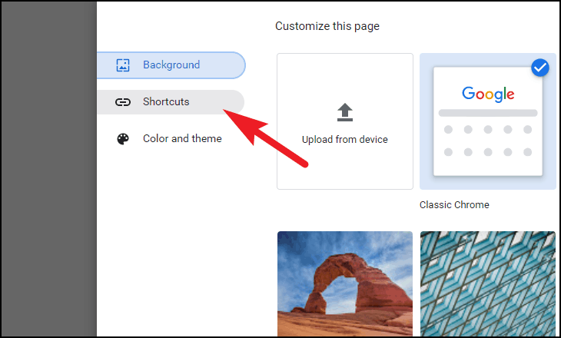Choose Upload from device
Image resolution: width=561 pixels, height=338 pixels.
[x=345, y=121]
